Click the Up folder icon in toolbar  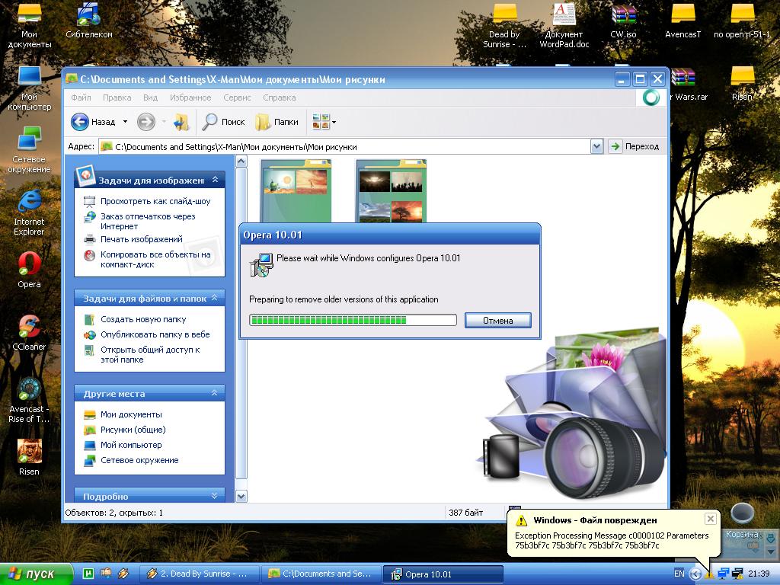(x=181, y=122)
